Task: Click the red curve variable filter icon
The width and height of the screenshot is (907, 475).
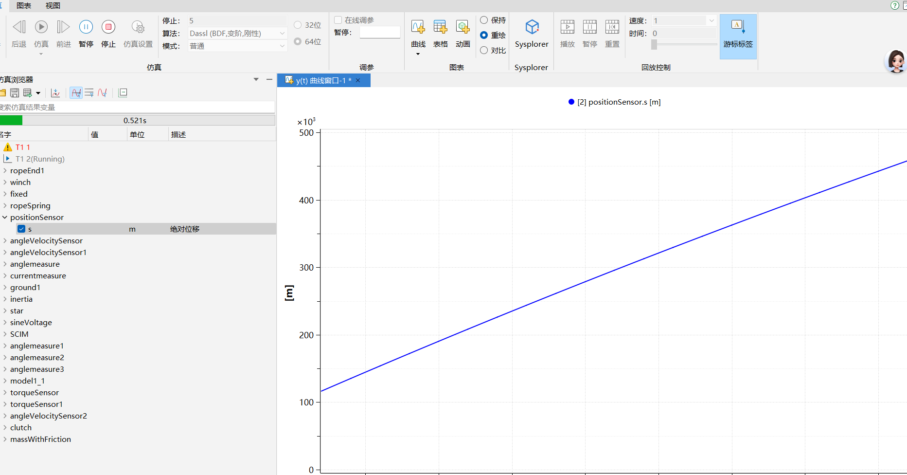Action: pos(102,92)
